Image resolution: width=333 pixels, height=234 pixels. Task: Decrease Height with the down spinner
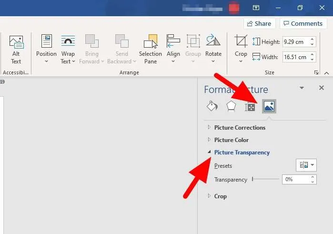pyautogui.click(x=312, y=44)
